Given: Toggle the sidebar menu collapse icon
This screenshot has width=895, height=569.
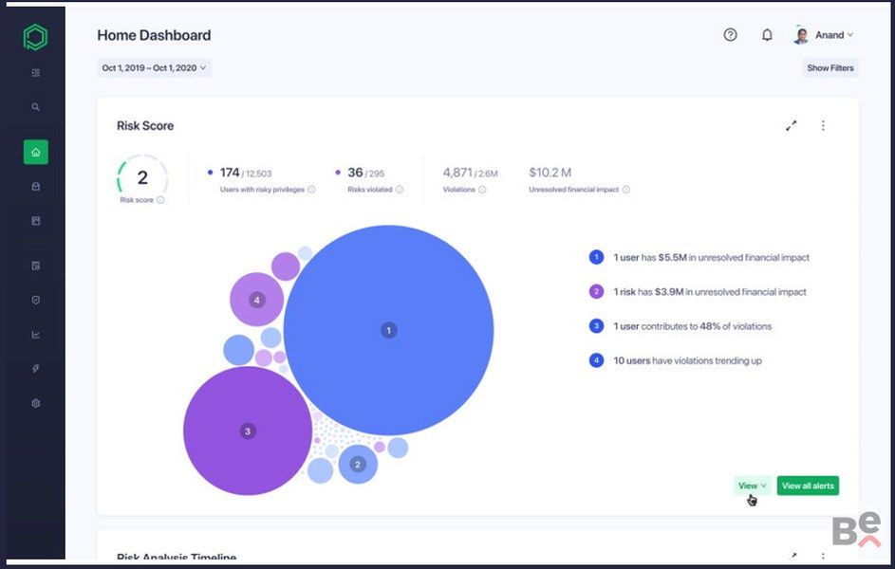Looking at the screenshot, I should (x=35, y=73).
